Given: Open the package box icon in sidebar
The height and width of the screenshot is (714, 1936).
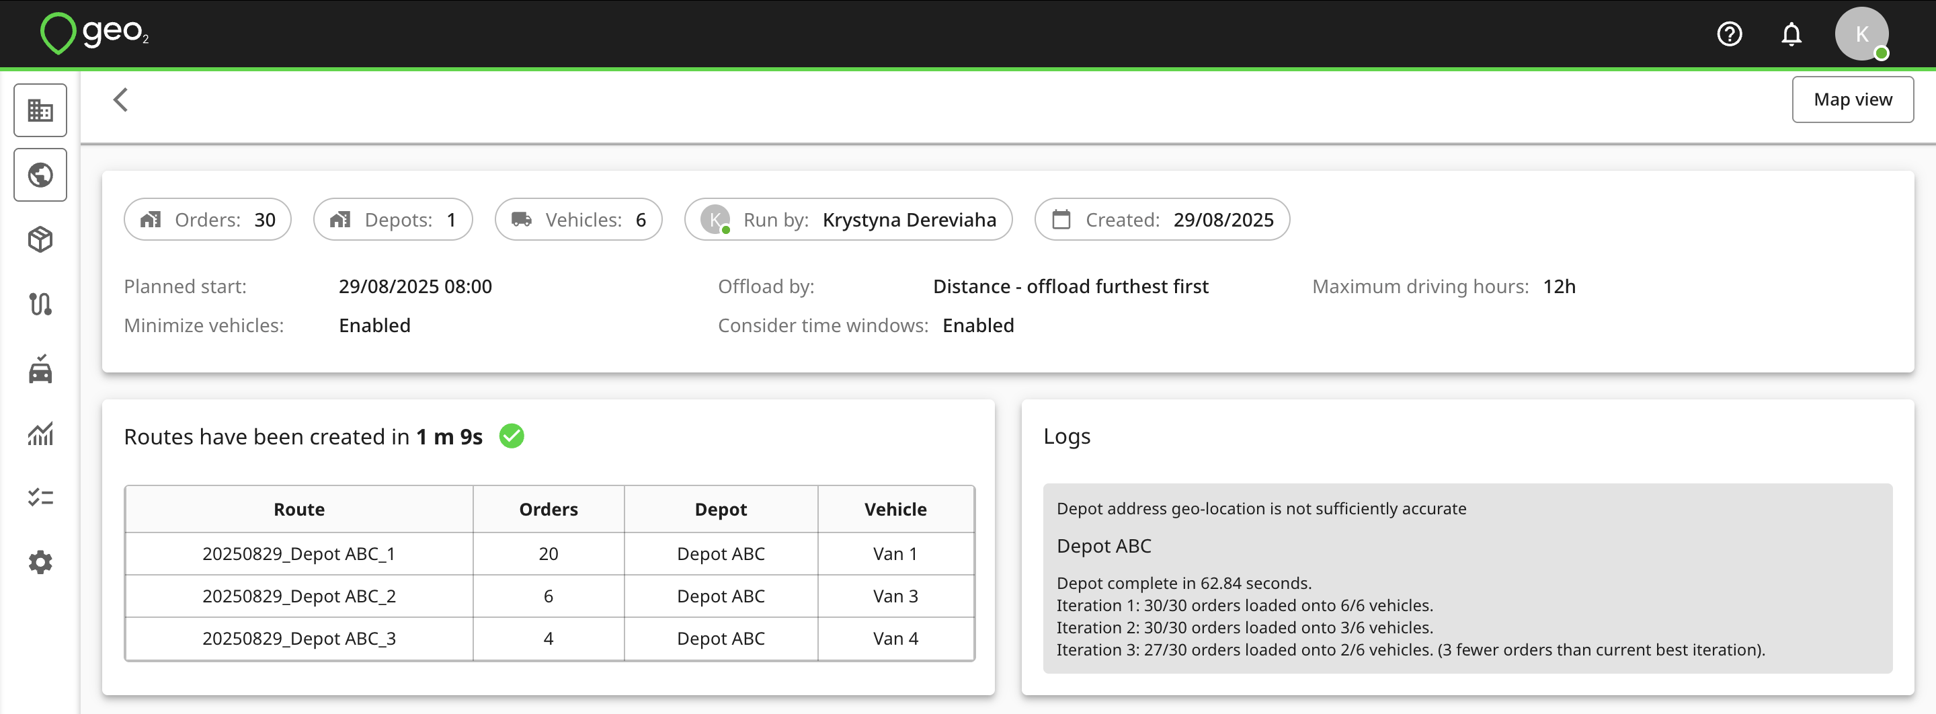Looking at the screenshot, I should click(40, 240).
